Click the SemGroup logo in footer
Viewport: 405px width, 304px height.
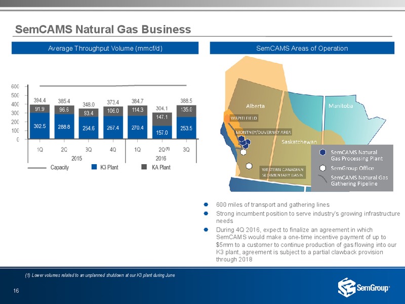coord(364,287)
